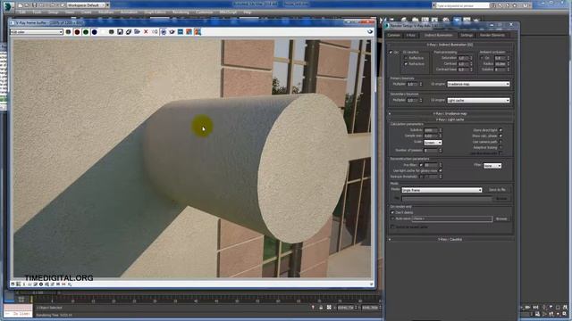Click the orange render history icon
Image resolution: width=572 pixels, height=321 pixels.
(189, 32)
